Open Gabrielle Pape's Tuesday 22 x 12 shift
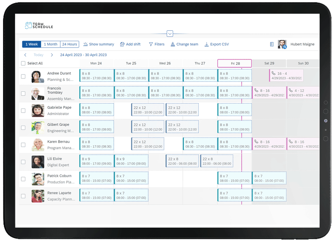This screenshot has height=240, width=335. click(148, 110)
